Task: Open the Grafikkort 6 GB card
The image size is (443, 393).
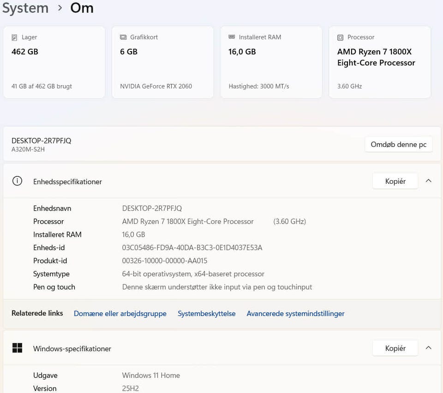Action: pos(163,62)
